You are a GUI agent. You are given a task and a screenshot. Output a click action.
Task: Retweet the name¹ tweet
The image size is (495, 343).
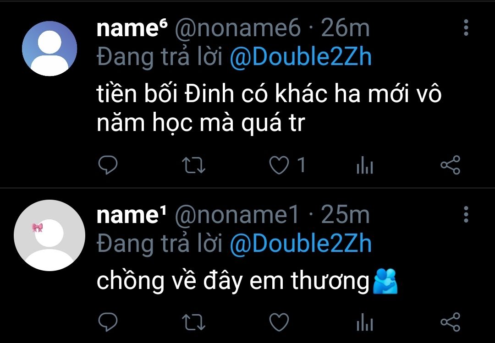coord(194,322)
